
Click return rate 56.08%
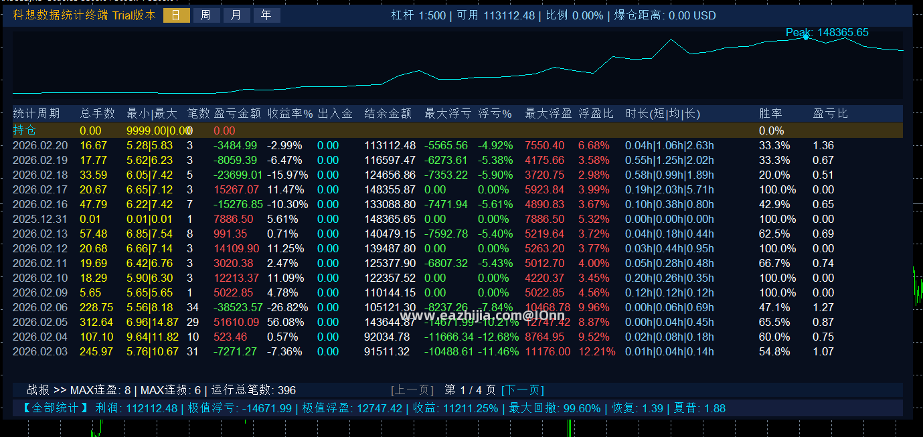click(x=286, y=322)
